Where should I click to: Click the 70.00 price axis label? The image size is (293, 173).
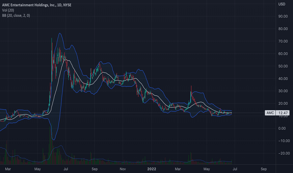tap(283, 41)
